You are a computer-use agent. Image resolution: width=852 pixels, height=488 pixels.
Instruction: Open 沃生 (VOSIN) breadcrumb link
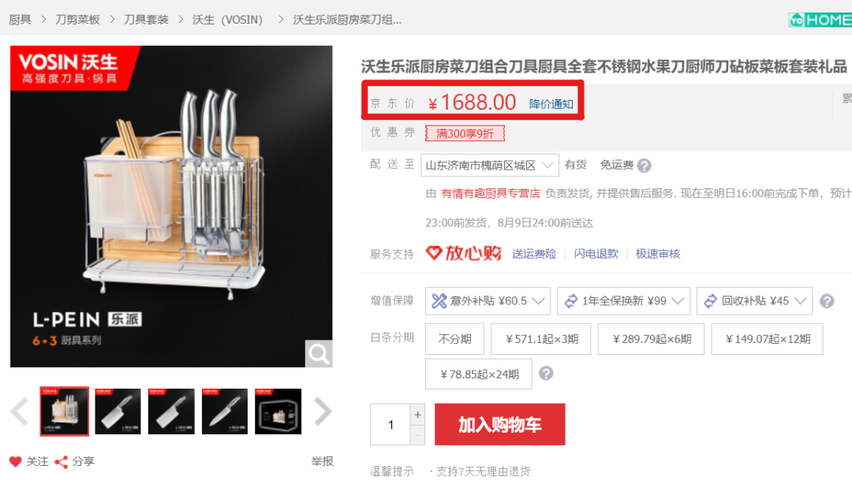pos(227,20)
